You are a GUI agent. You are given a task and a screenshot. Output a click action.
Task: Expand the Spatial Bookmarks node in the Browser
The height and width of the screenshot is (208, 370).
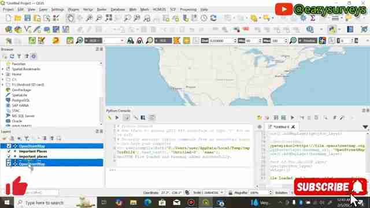3,69
